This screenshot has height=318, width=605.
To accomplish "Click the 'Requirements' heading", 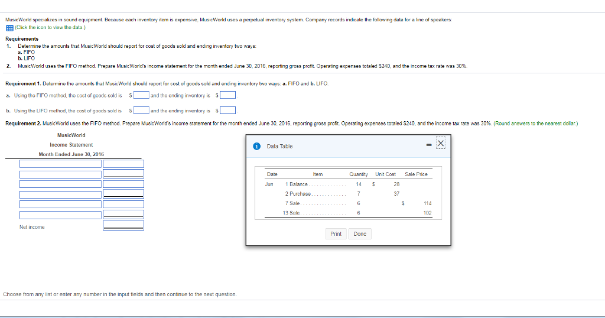I will point(22,39).
